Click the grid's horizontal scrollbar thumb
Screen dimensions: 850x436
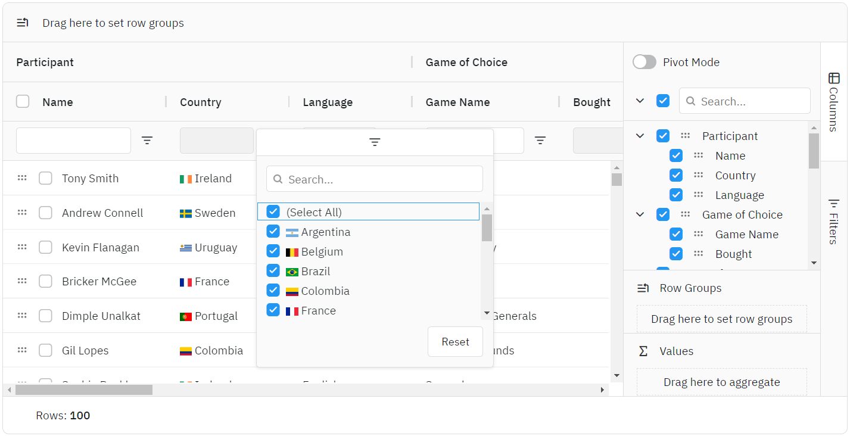(84, 390)
